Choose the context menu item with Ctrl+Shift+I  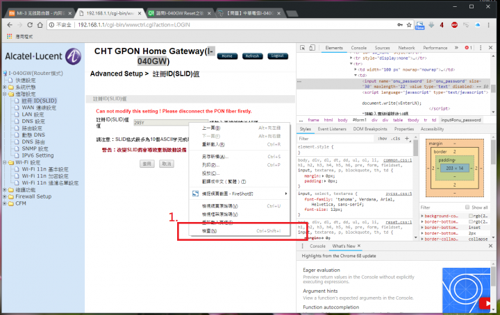pos(240,231)
